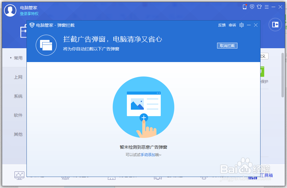Minimize the main 电脑管家 window

(273, 7)
